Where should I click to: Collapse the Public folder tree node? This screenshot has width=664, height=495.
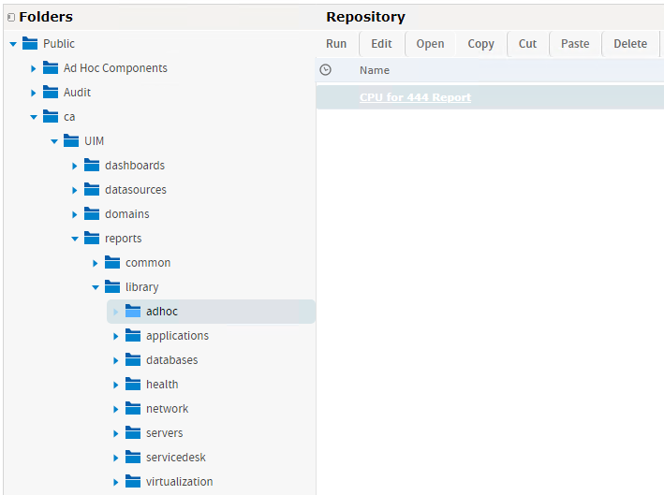pos(13,44)
